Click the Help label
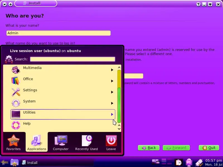 pos(27,123)
